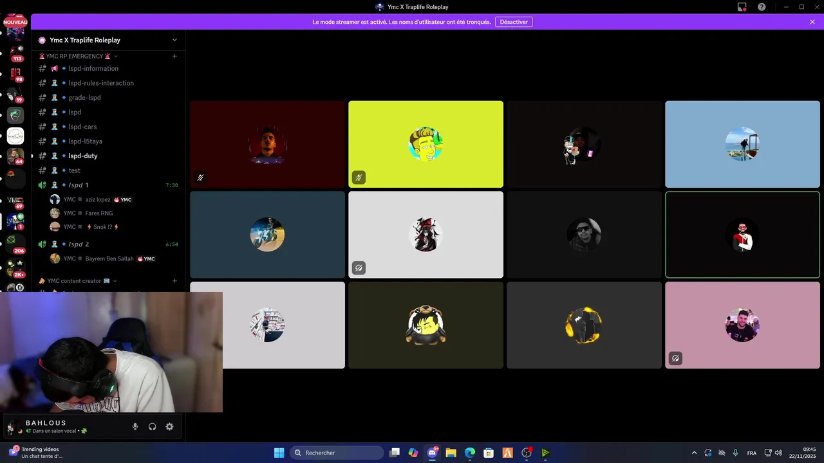824x463 pixels.
Task: Click muted mic icon on dark red tile
Action: (x=200, y=177)
